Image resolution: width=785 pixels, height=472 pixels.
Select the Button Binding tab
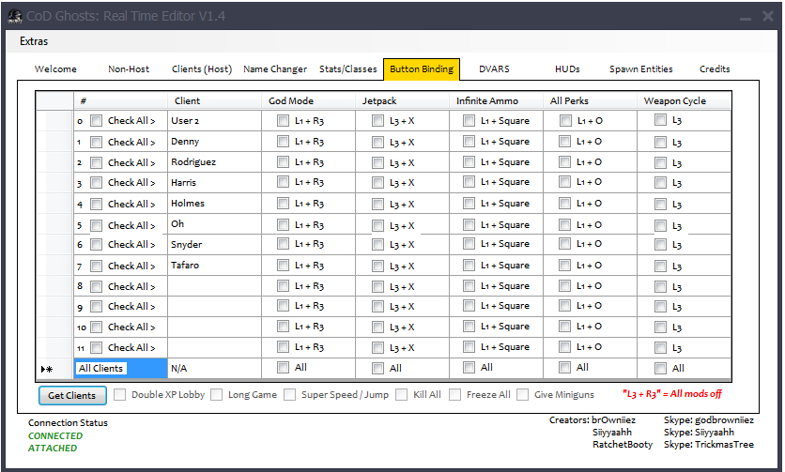[422, 69]
